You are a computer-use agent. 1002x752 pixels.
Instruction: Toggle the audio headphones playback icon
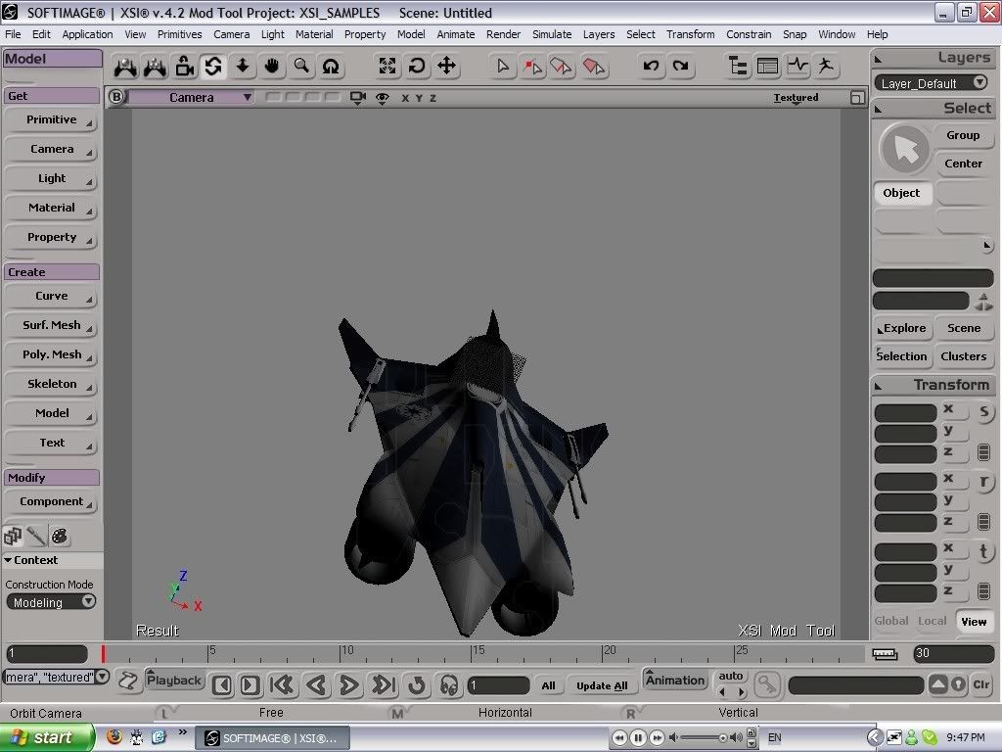(x=448, y=685)
